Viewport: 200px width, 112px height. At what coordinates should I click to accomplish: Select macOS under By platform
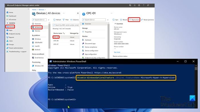(x=36, y=46)
